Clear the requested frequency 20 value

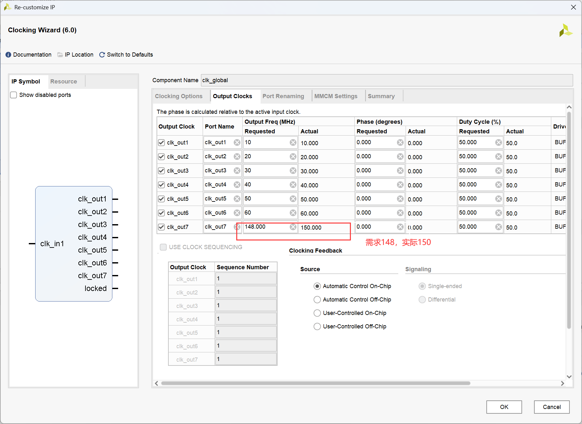pos(293,157)
